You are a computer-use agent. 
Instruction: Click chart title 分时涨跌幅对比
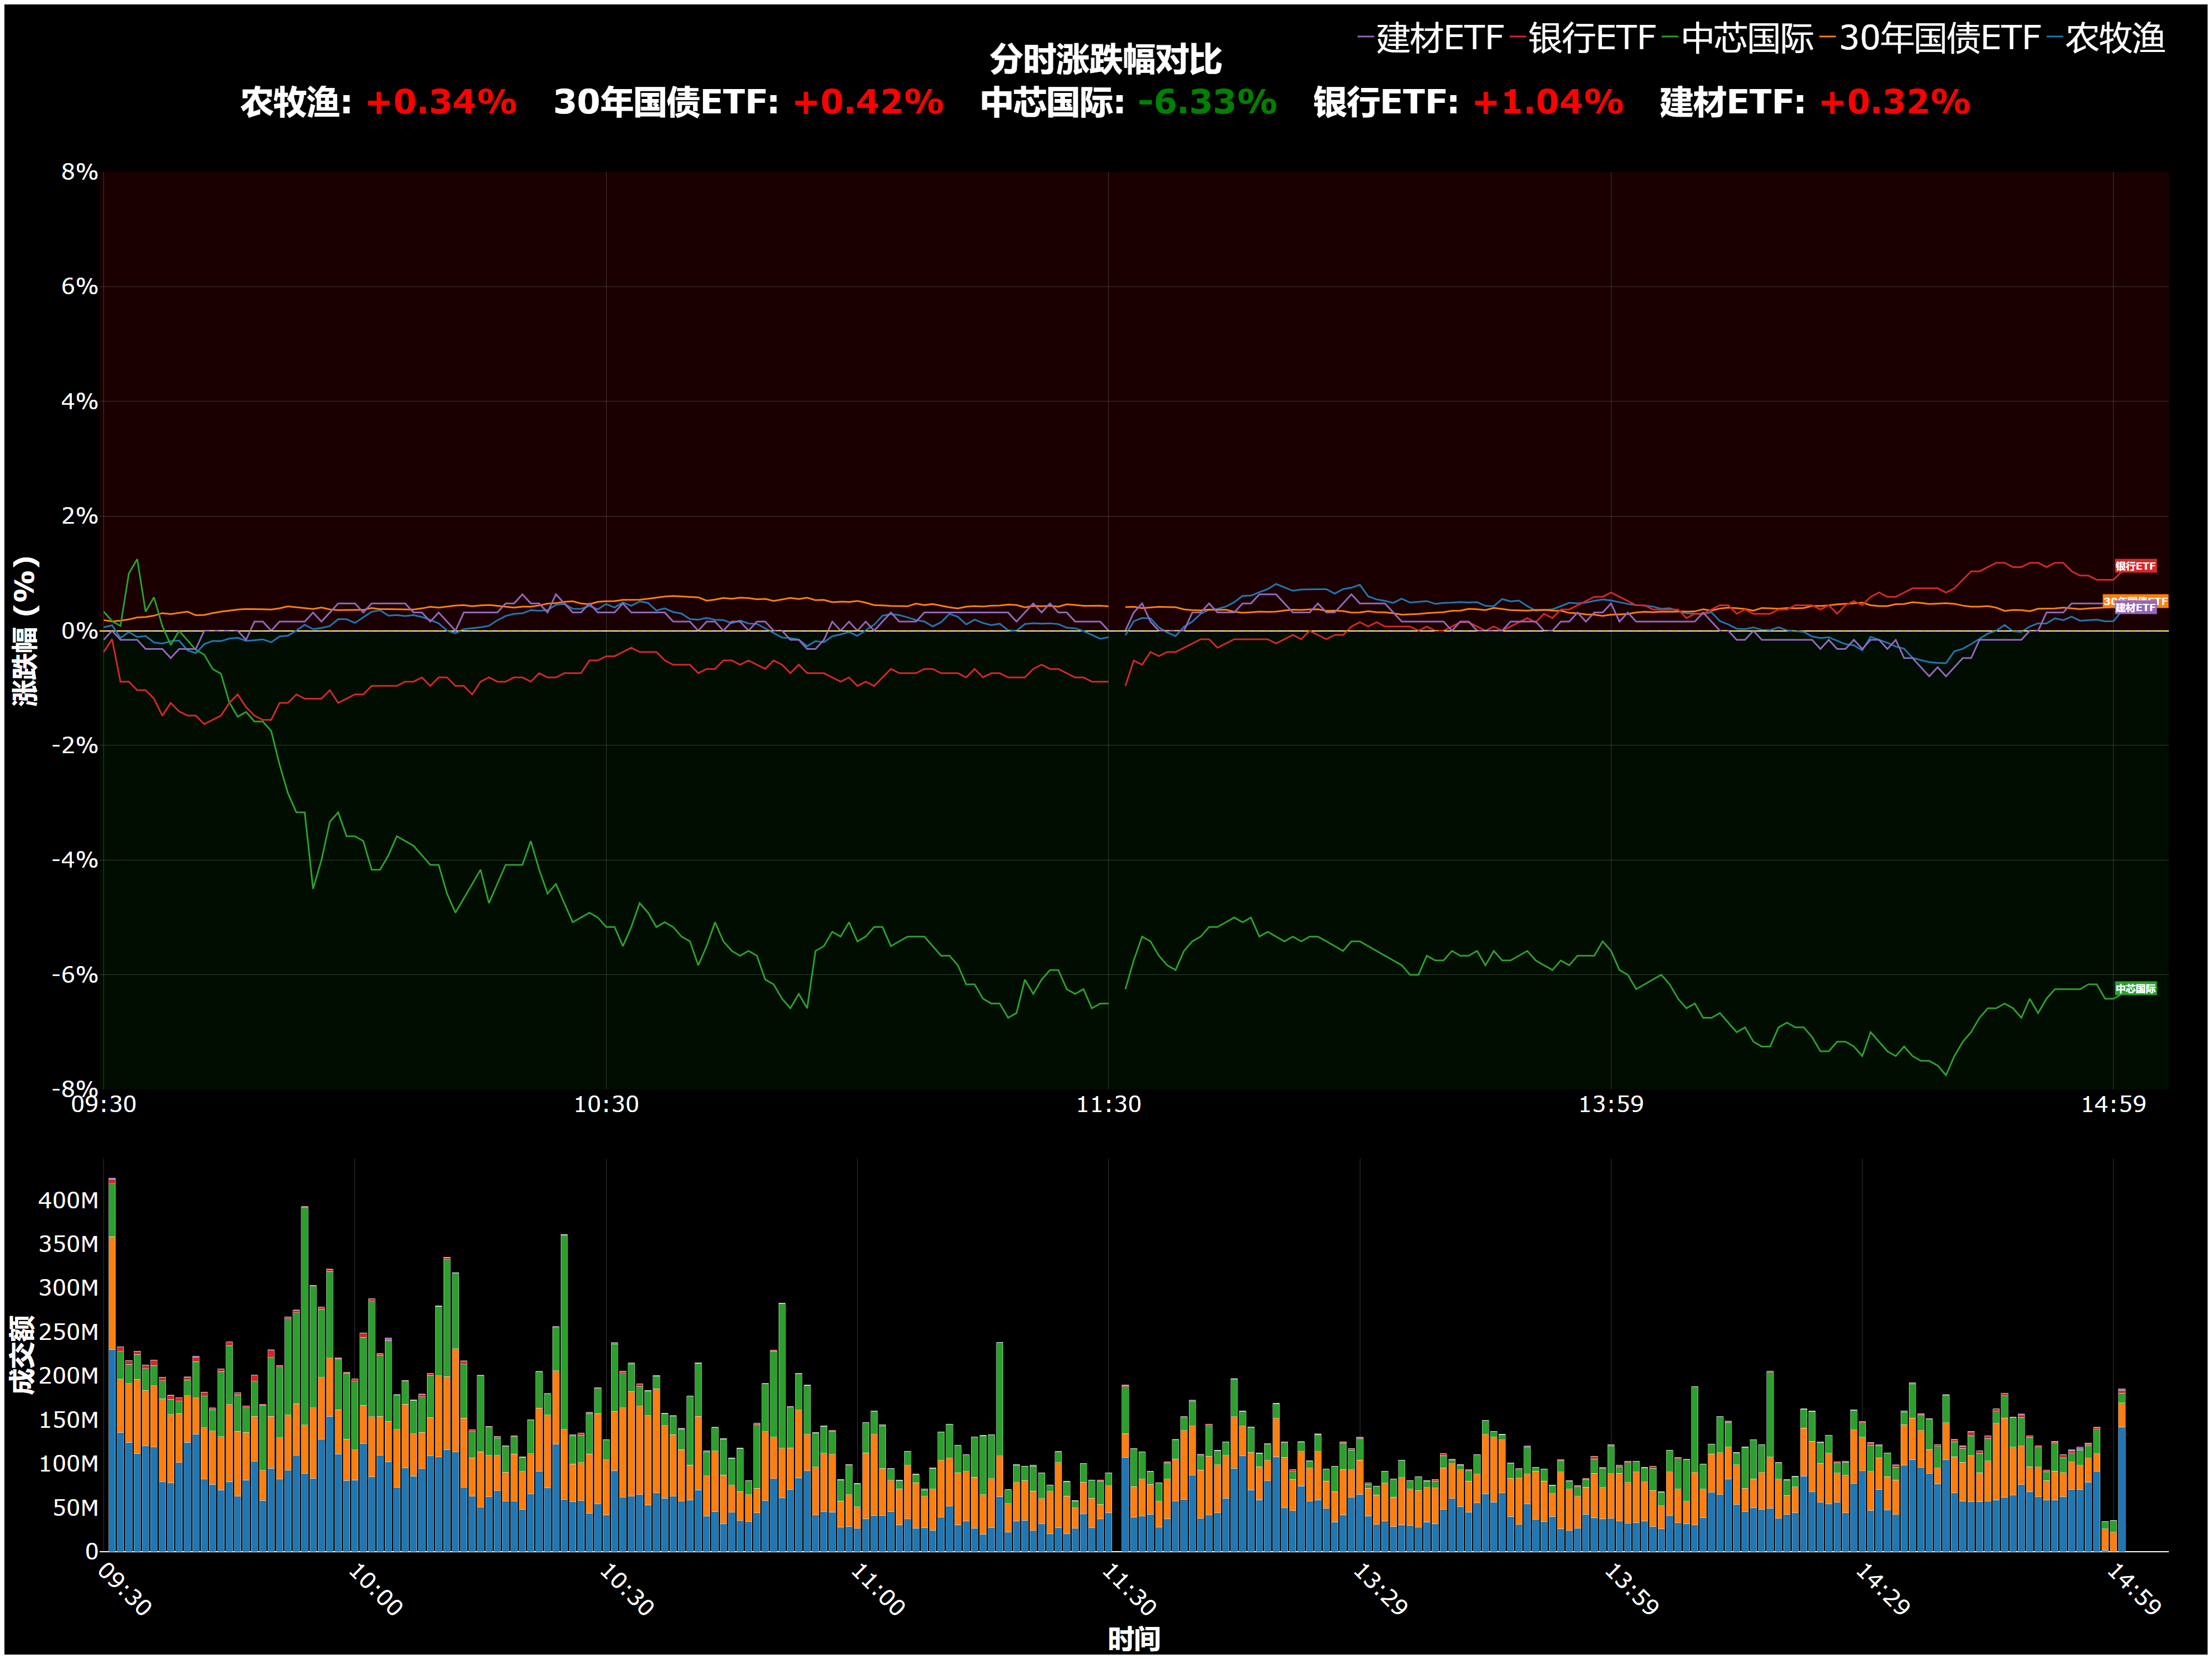1105,60
